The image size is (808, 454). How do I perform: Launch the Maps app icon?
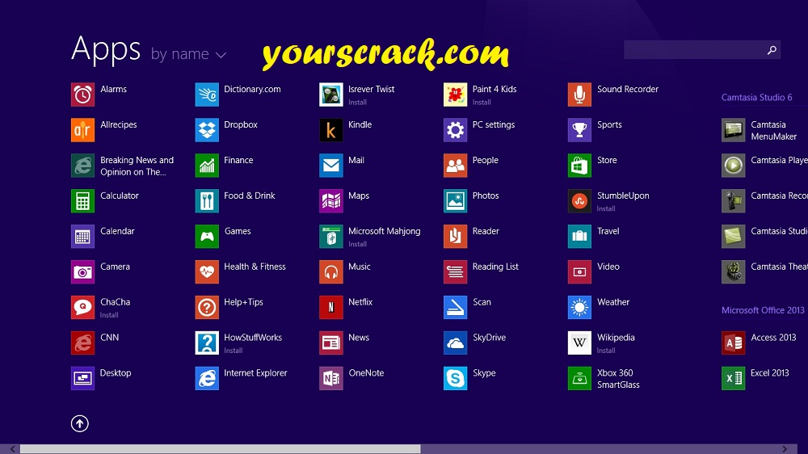(x=330, y=201)
